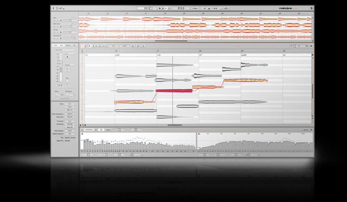Open the G Minor scale selector
The width and height of the screenshot is (347, 202).
click(x=195, y=8)
